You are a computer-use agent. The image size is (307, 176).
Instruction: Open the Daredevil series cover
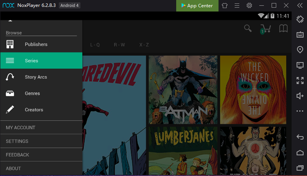114,115
